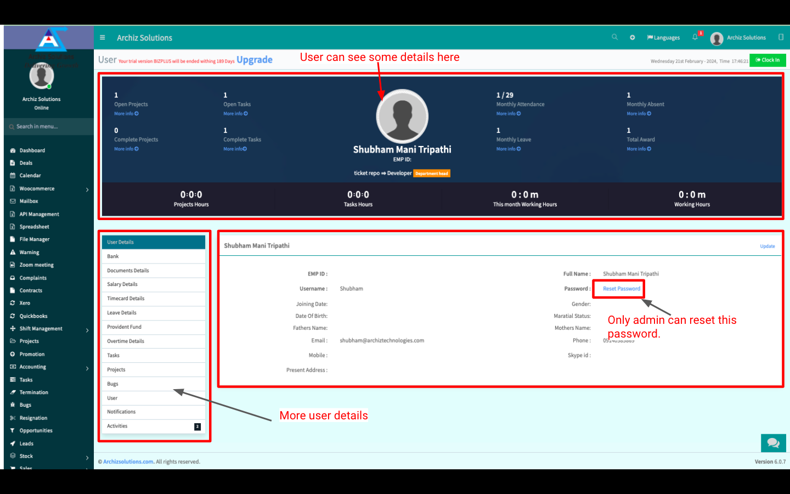Click the Upgrade link
This screenshot has width=790, height=494.
click(x=254, y=60)
